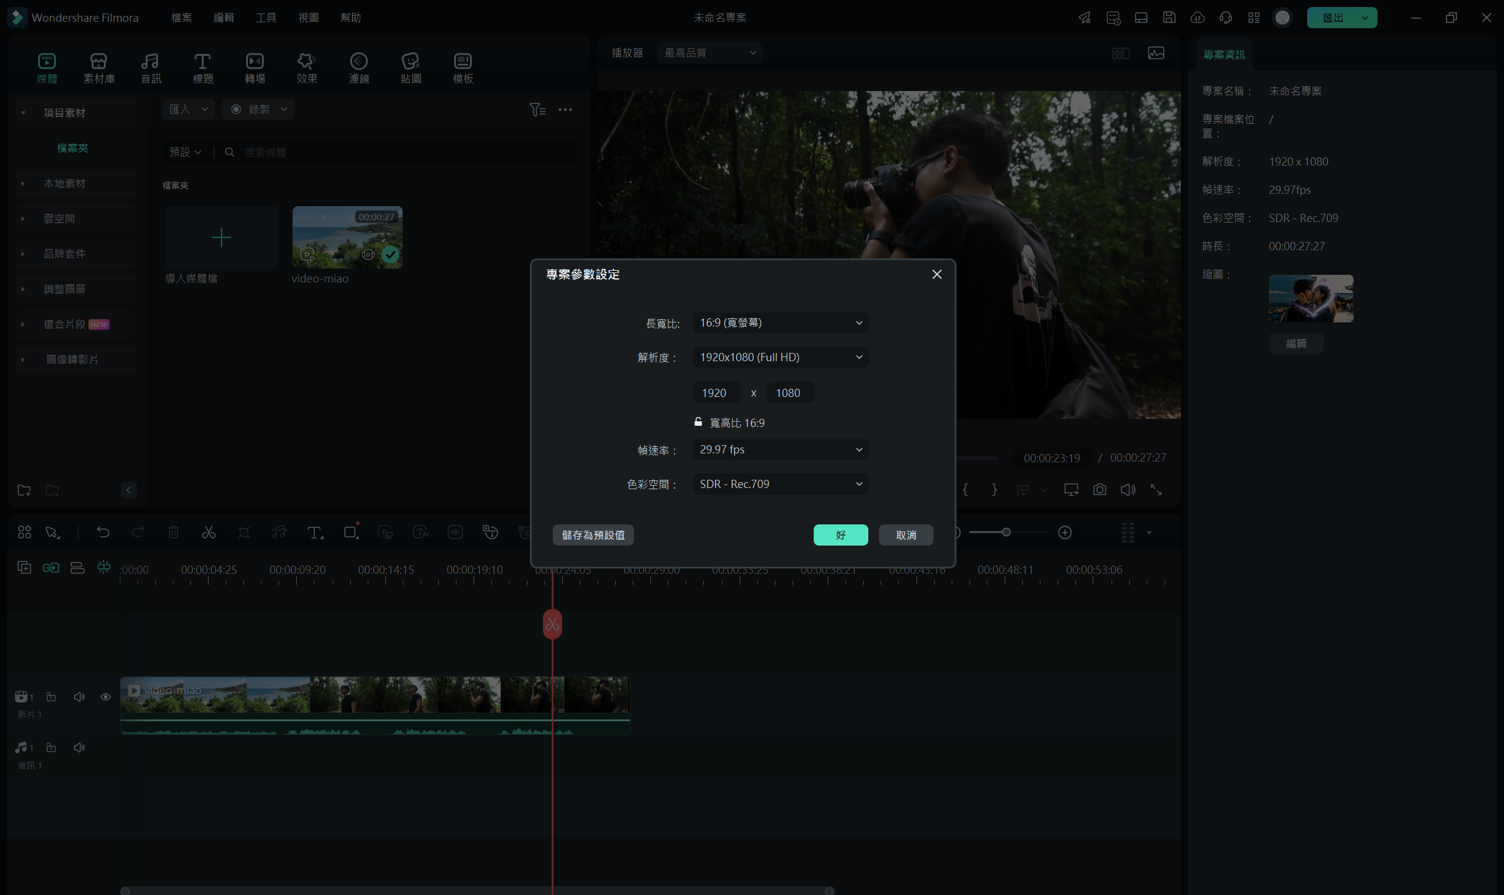Click the 好 confirm button
The height and width of the screenshot is (895, 1504).
[x=842, y=534]
